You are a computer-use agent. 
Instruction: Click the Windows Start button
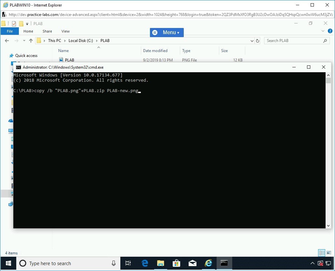(x=8, y=263)
